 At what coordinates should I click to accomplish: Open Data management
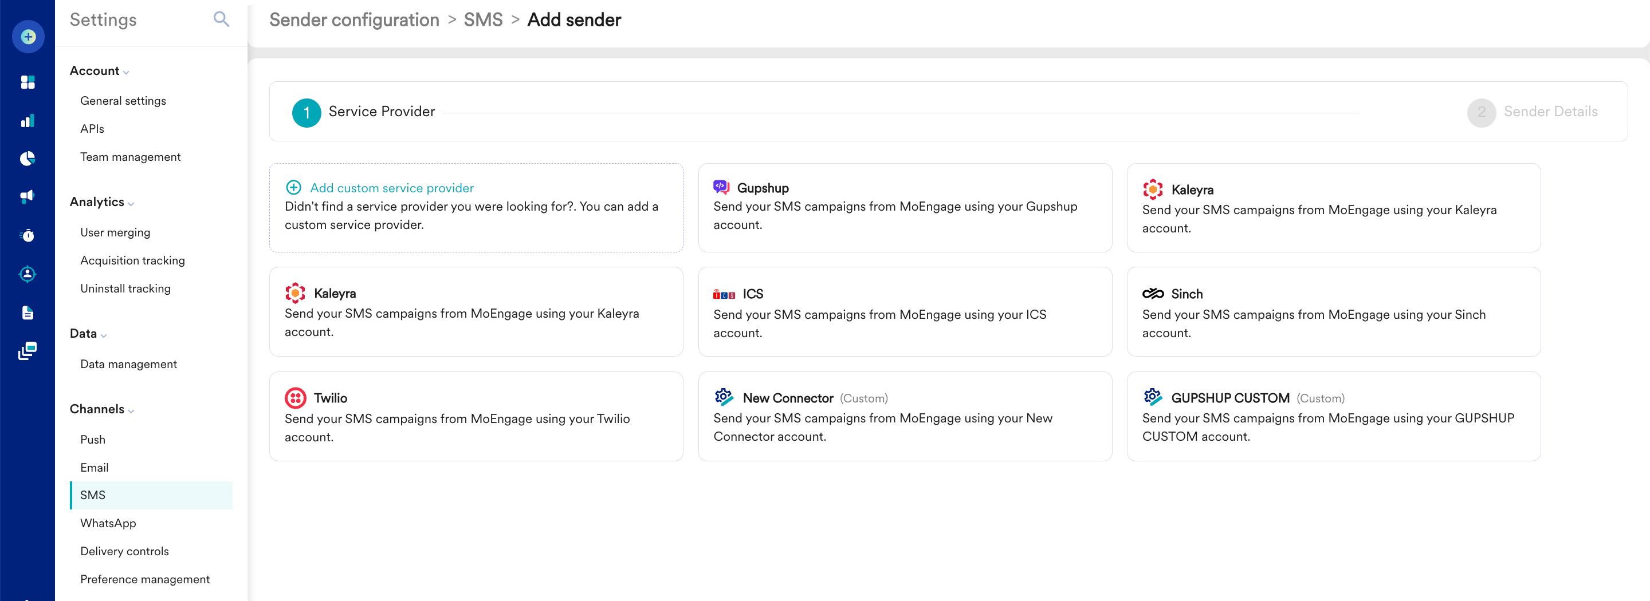129,364
